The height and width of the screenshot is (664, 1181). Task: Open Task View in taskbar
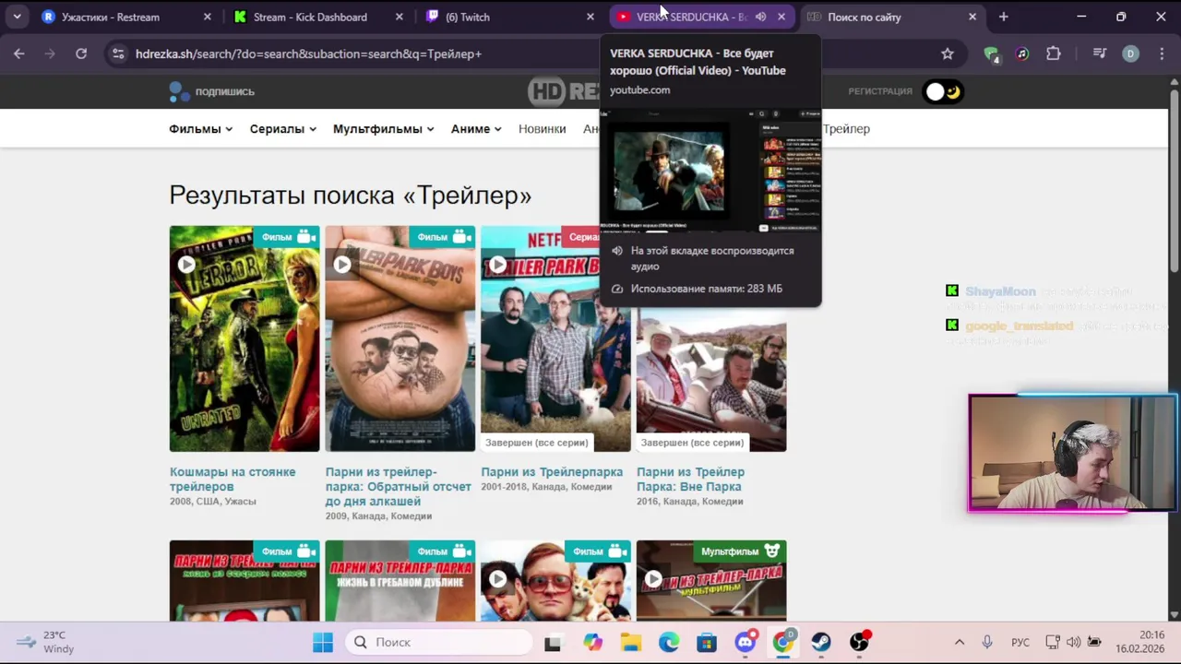(553, 643)
